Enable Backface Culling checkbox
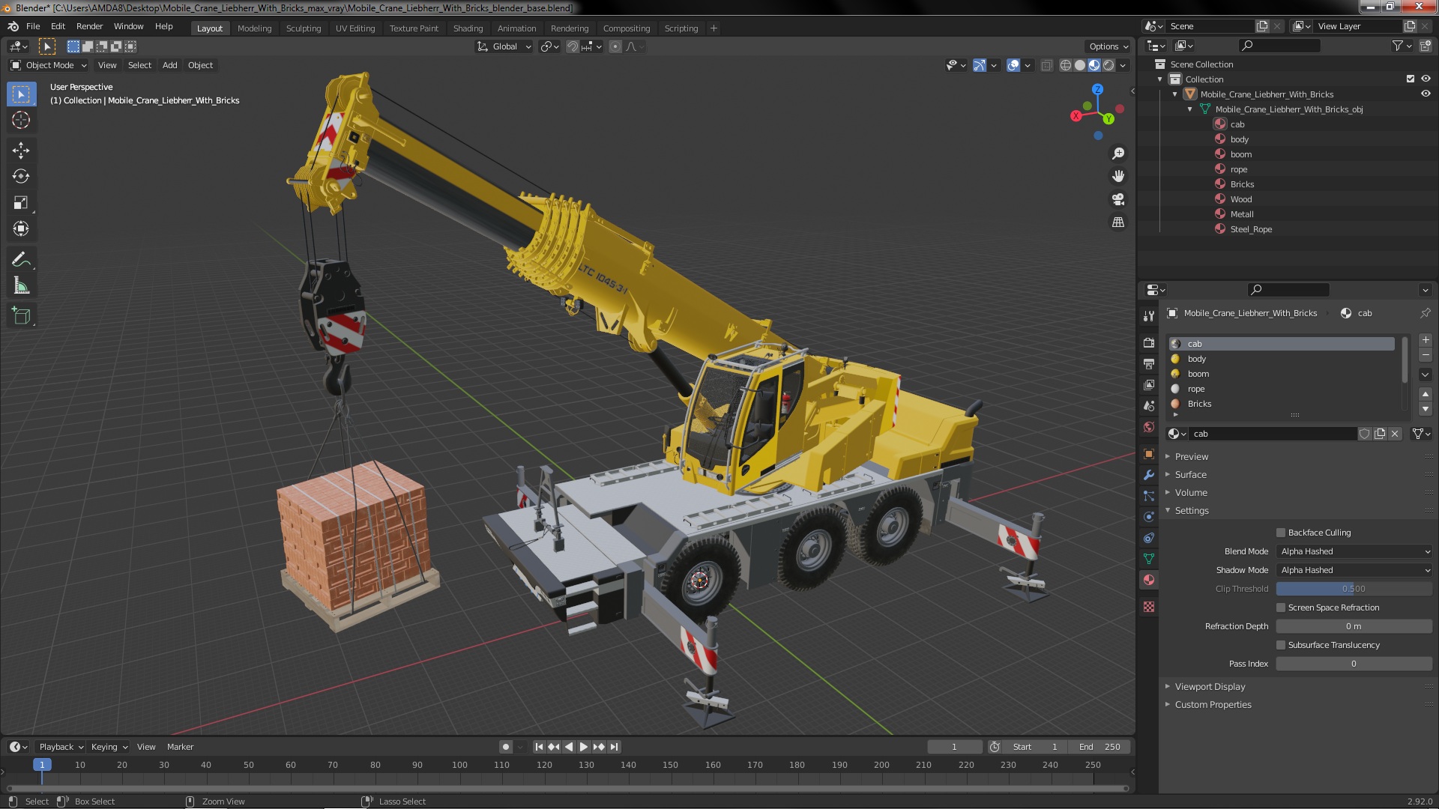The width and height of the screenshot is (1439, 809). [1281, 533]
